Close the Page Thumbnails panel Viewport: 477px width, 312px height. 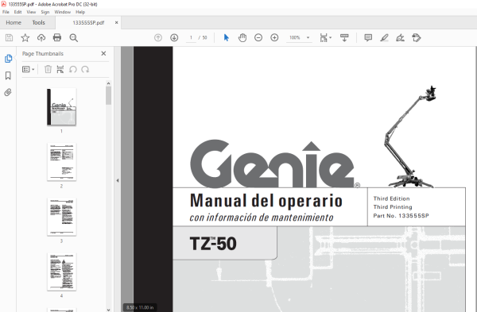[x=103, y=53]
